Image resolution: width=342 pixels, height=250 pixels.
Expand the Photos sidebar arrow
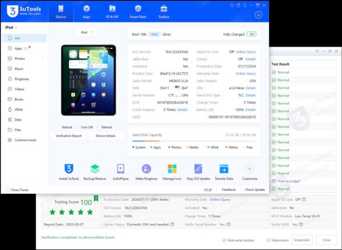click(43, 59)
